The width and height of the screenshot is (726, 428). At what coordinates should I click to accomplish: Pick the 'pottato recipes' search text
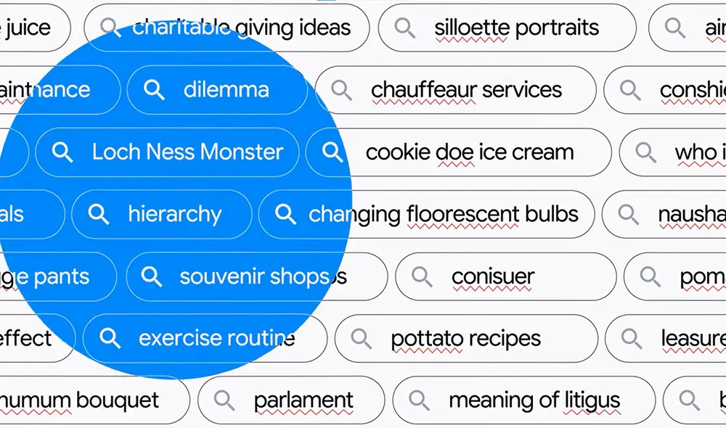pyautogui.click(x=465, y=338)
